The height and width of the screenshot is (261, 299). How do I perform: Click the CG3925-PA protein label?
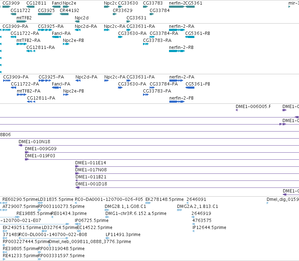click(x=51, y=77)
